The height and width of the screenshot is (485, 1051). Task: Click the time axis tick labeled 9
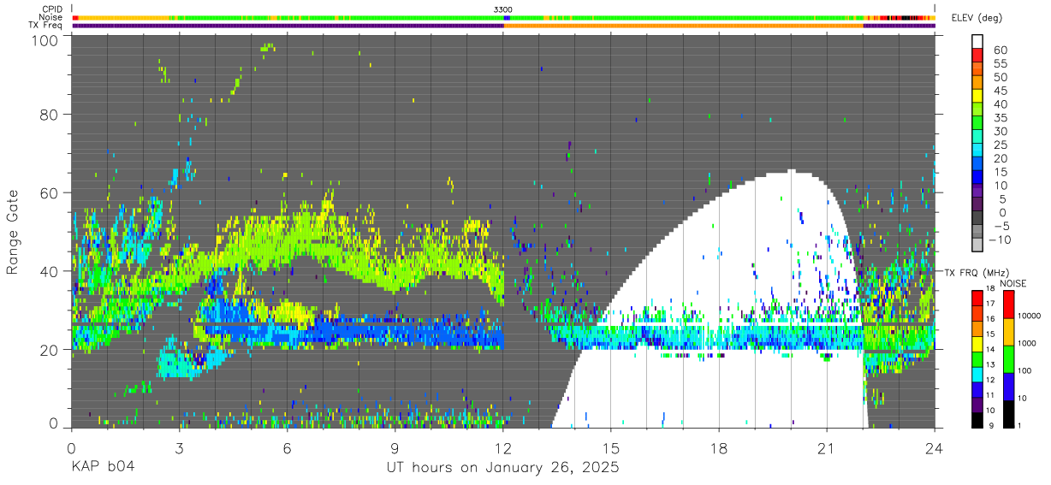point(395,448)
